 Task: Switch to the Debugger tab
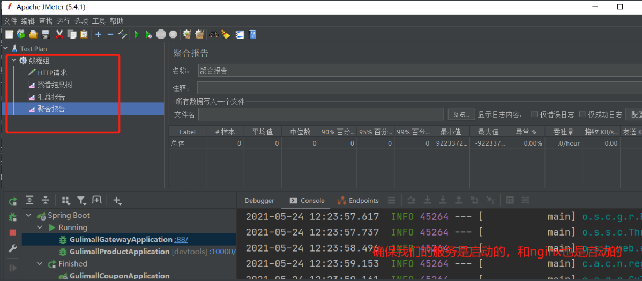pyautogui.click(x=259, y=200)
